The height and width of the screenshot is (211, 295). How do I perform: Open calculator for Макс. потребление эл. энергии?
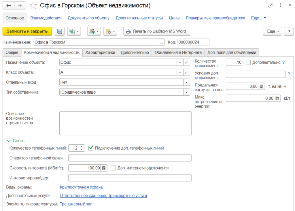277,98
